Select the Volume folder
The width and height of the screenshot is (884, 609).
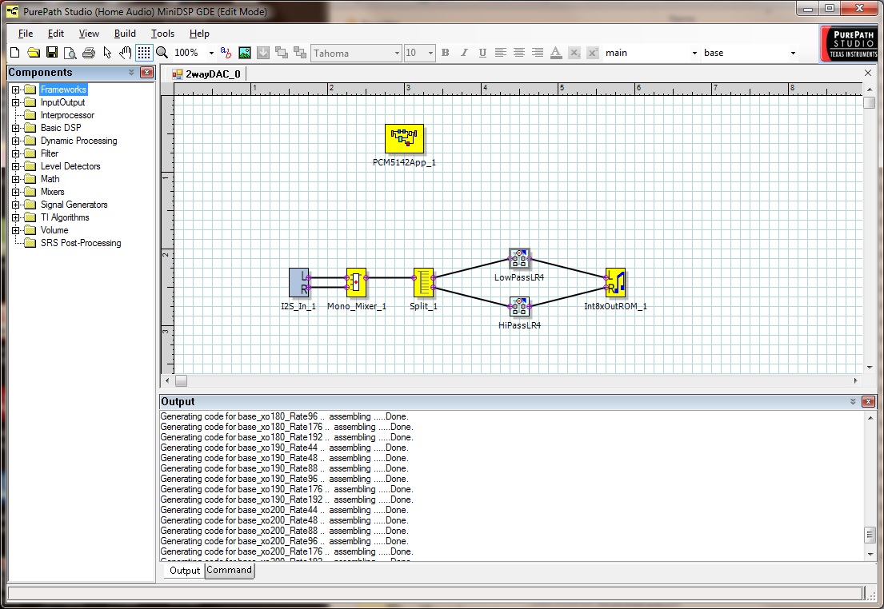[x=54, y=230]
